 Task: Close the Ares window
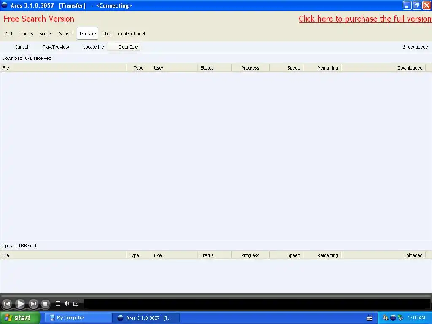point(427,5)
